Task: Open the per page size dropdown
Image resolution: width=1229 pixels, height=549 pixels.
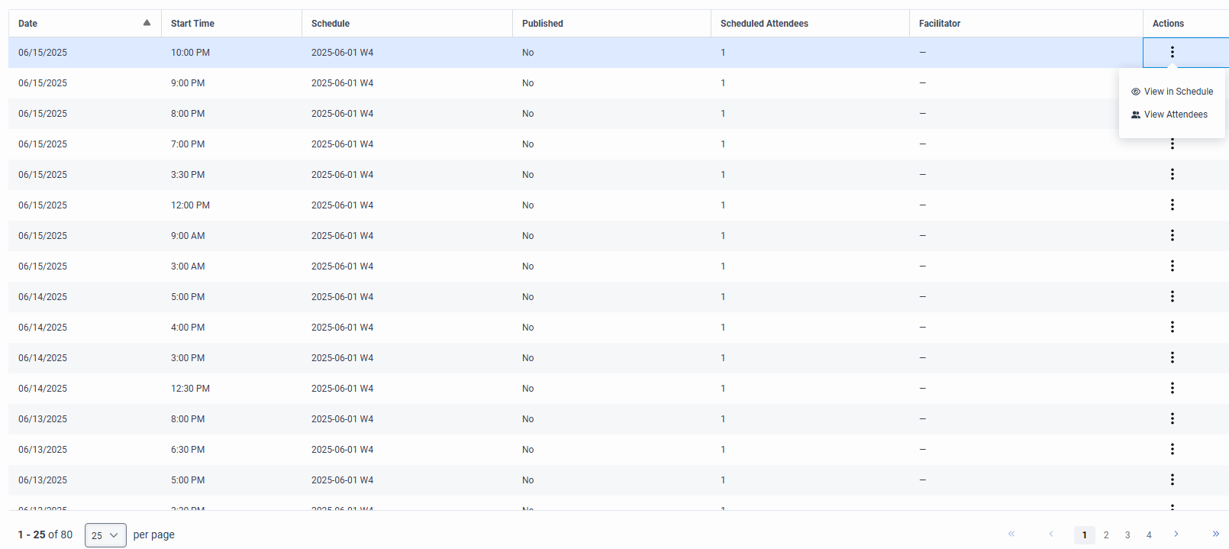Action: point(105,535)
